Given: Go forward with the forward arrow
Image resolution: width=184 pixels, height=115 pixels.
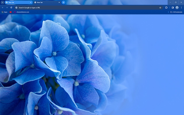Looking at the screenshot, I should [7, 8].
